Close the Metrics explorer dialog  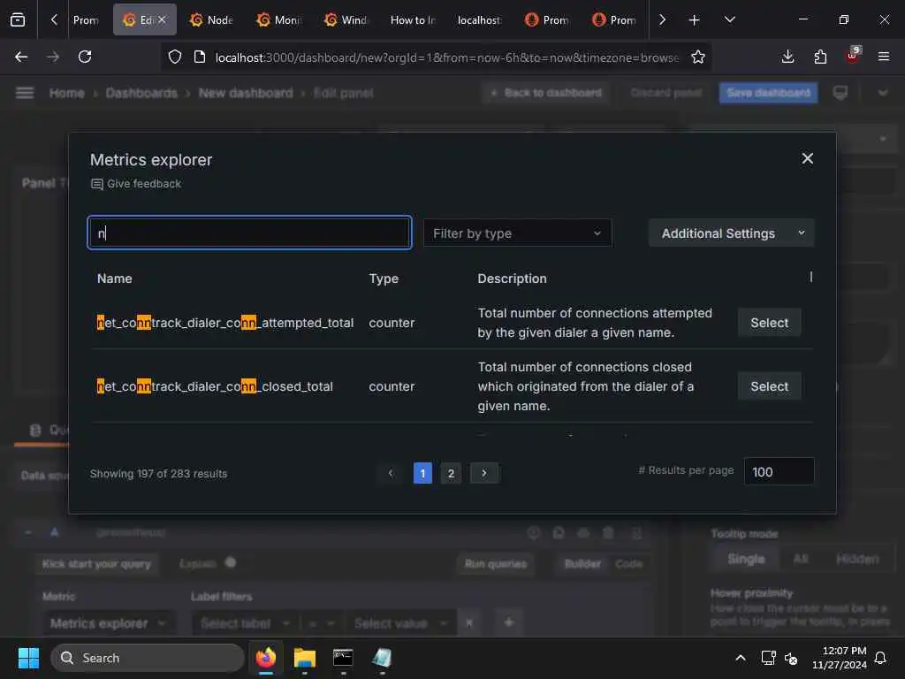807,158
